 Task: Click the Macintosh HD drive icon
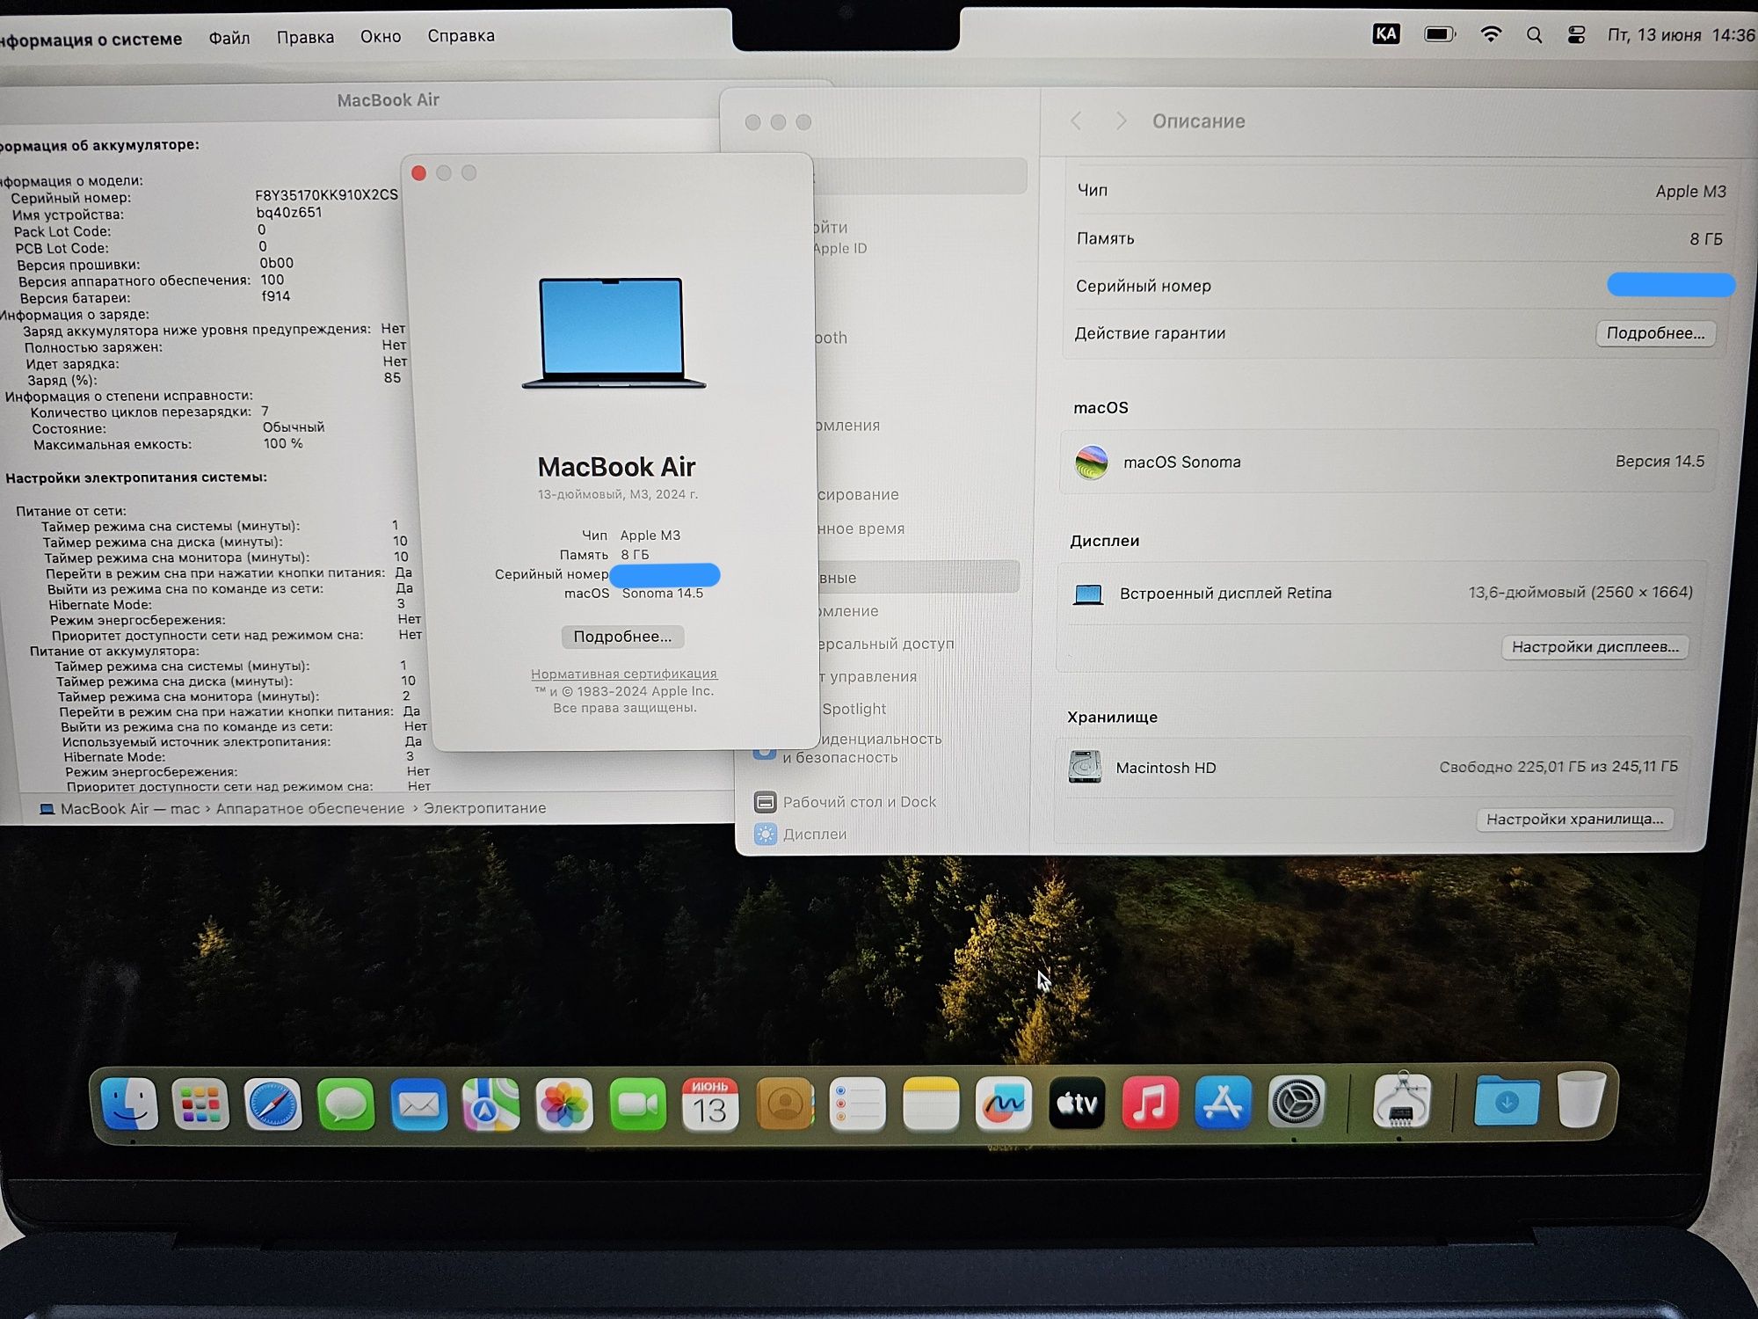click(x=1085, y=767)
